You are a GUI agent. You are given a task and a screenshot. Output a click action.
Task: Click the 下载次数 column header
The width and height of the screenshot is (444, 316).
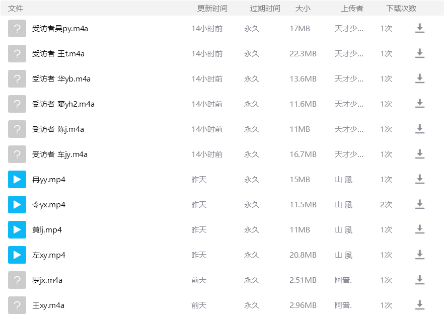401,9
